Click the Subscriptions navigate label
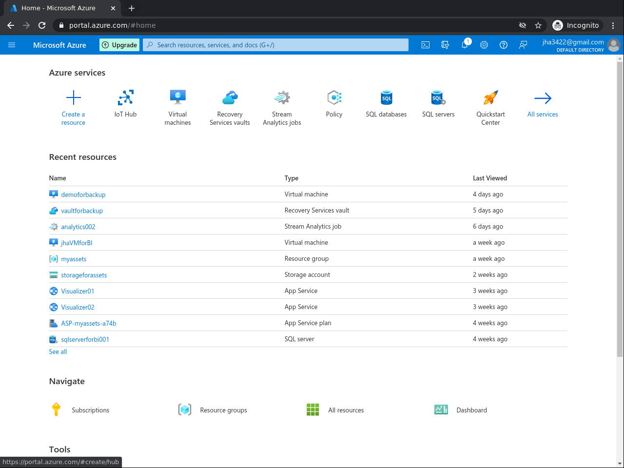The height and width of the screenshot is (468, 624). pos(91,410)
